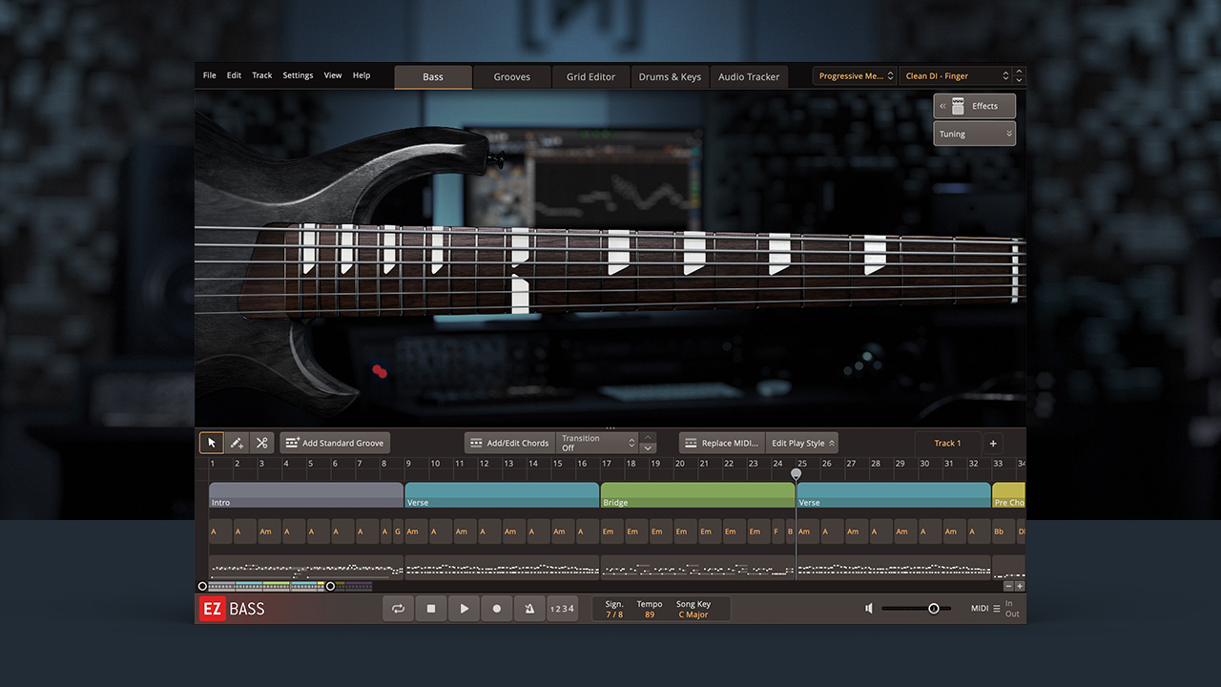Select the scissors split tool

point(261,443)
